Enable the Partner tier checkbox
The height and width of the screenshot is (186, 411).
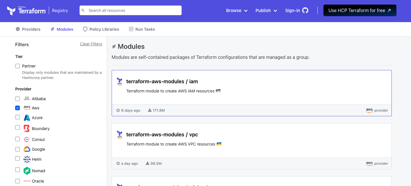click(x=17, y=66)
